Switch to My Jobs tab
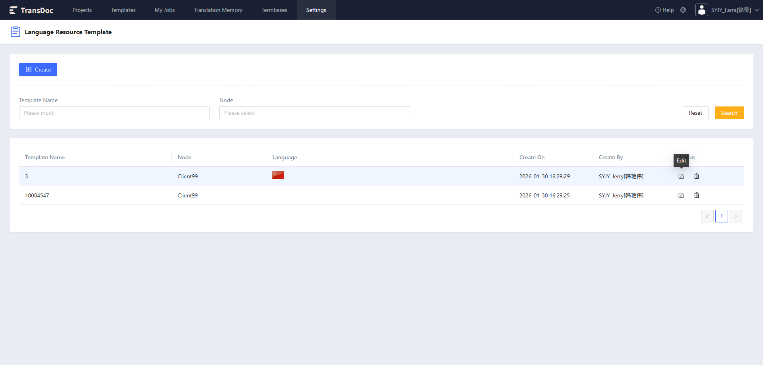Screen dimensions: 763x365 click(165, 10)
